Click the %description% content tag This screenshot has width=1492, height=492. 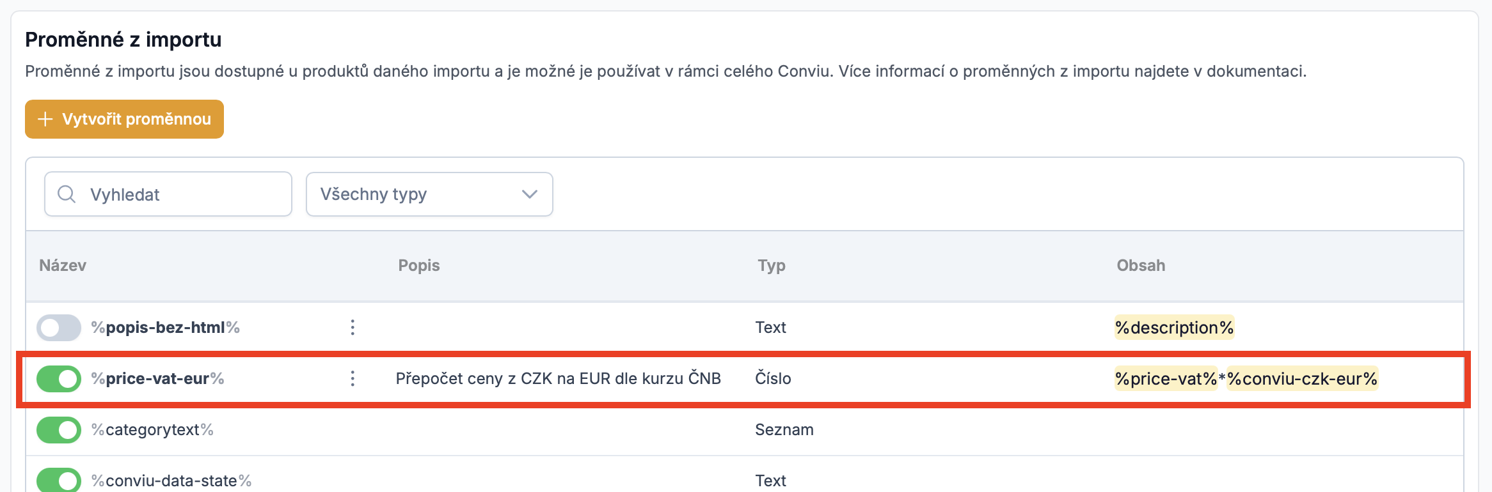(1174, 328)
